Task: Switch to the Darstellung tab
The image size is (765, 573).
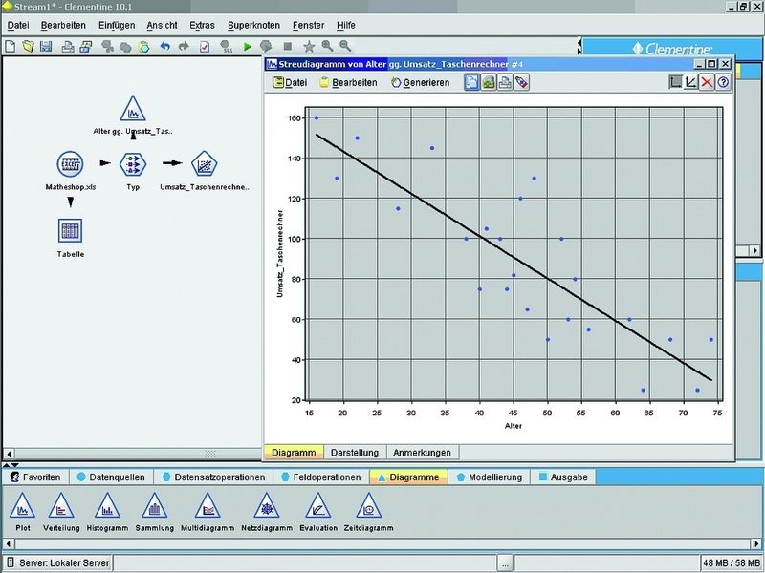Action: tap(355, 453)
